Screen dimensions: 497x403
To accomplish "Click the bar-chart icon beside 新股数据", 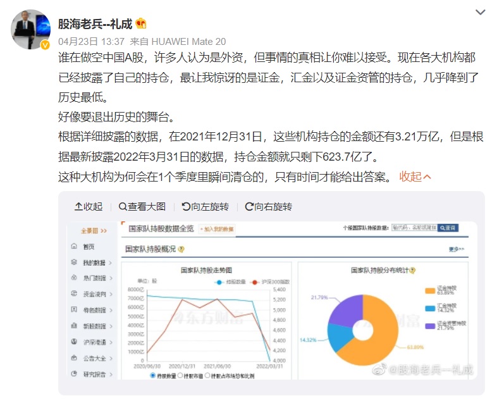I will tap(74, 325).
